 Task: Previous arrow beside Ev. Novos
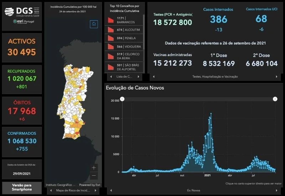[x=111, y=190]
